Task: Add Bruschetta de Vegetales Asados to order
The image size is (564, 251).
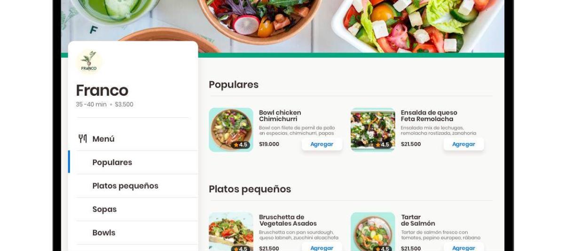Action: [322, 247]
